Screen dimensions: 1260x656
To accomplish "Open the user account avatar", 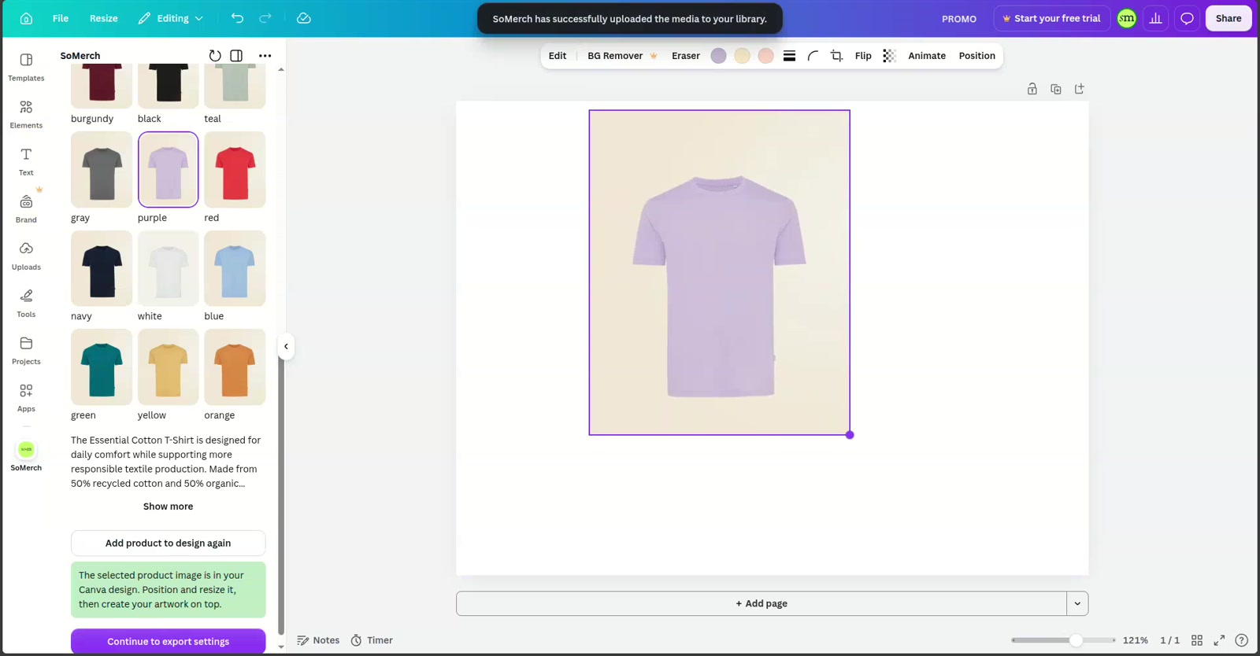I will (1127, 18).
